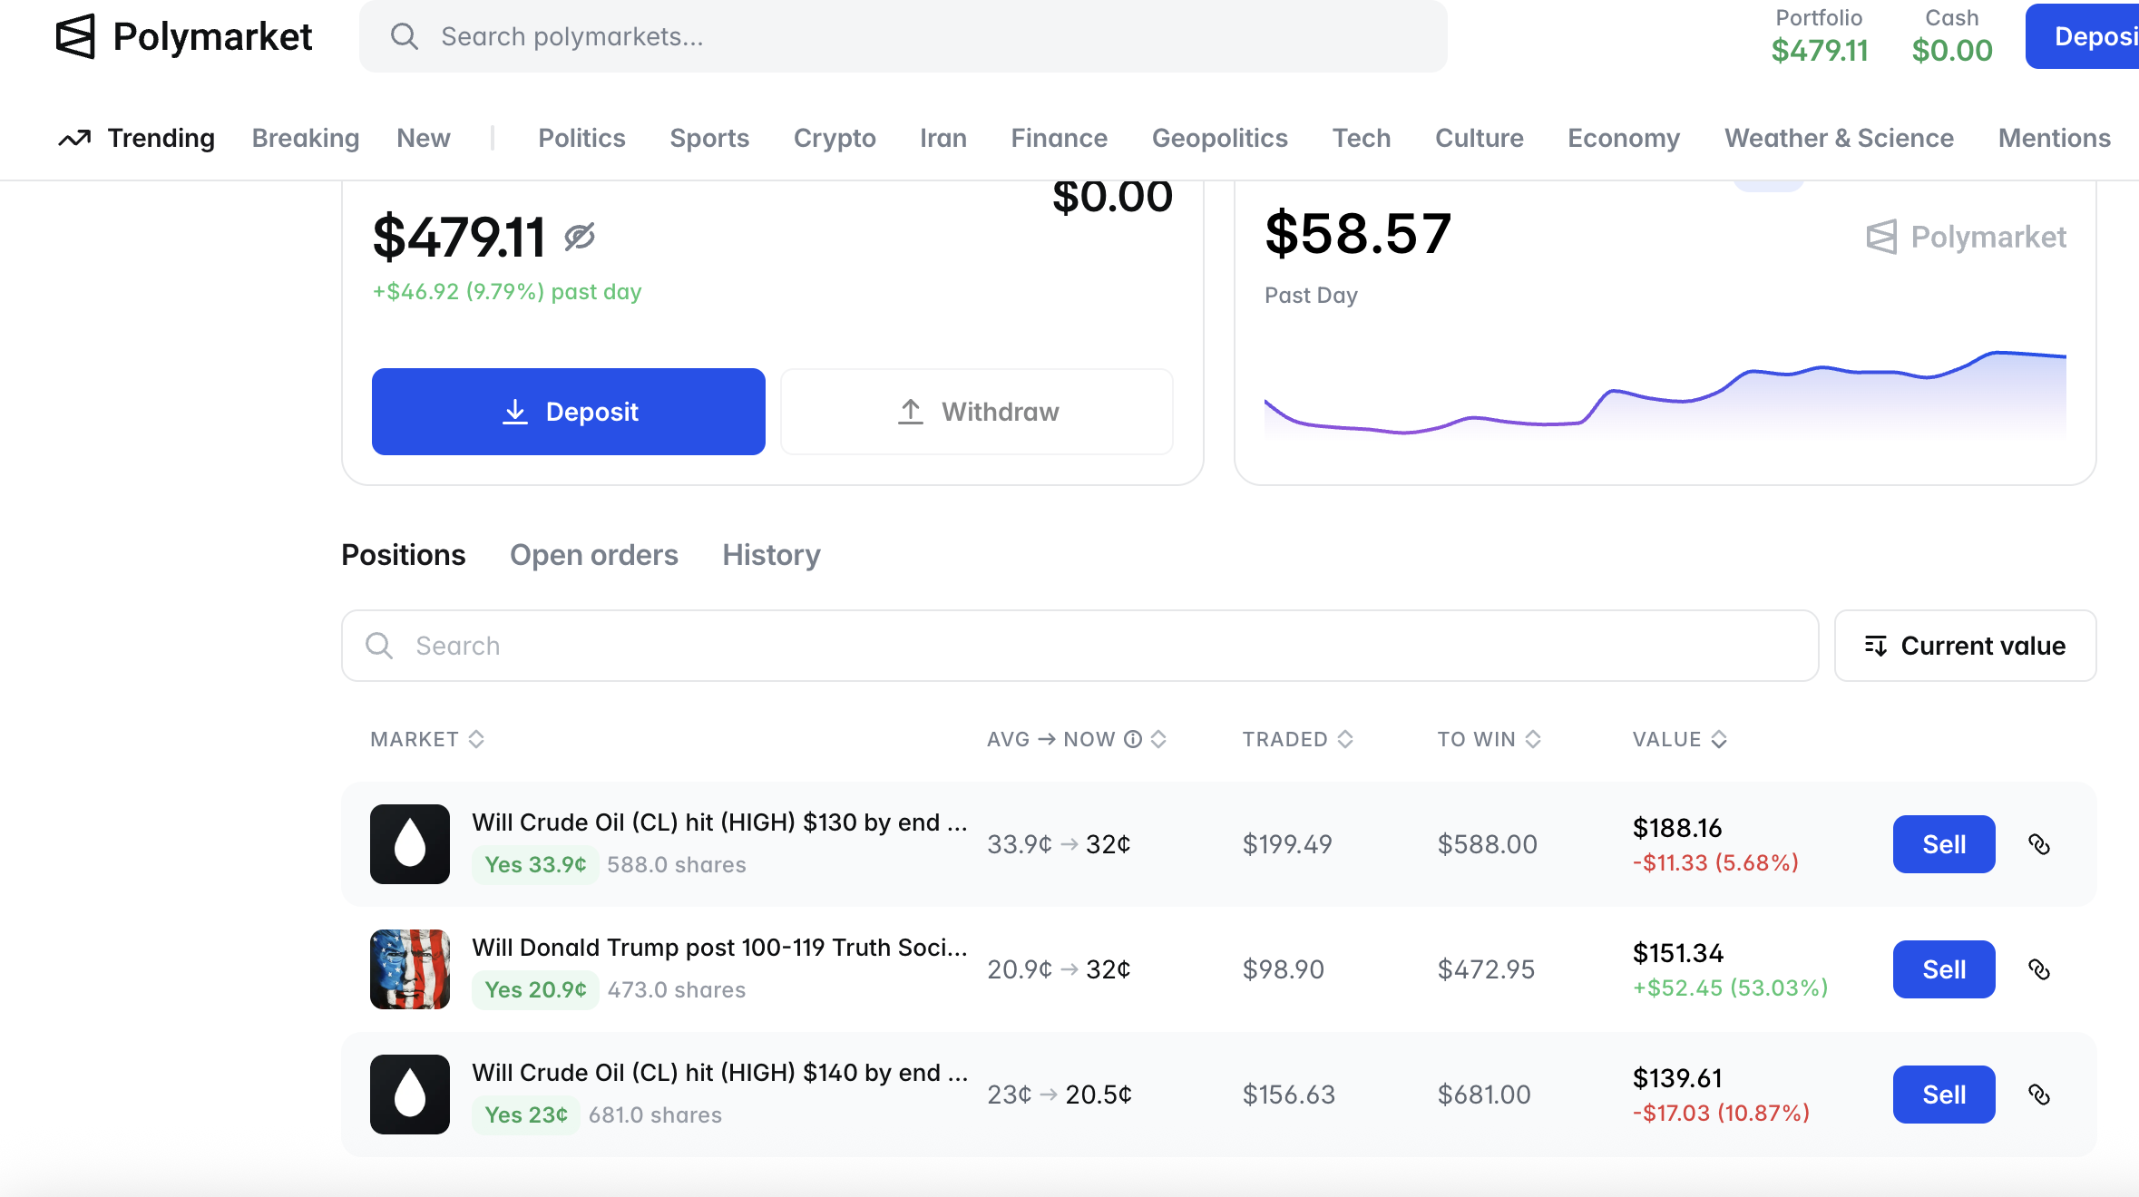Open the Donald Trump market thumbnail
The width and height of the screenshot is (2139, 1197).
tap(410, 969)
